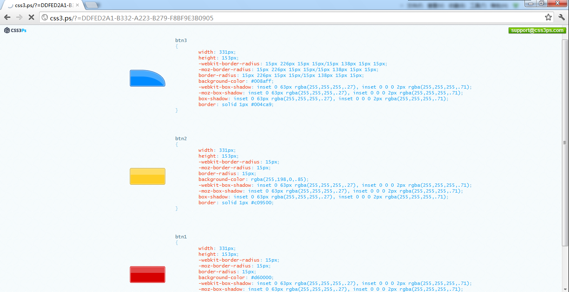
Task: Click the CSS3Ps logo
Action: (15, 30)
